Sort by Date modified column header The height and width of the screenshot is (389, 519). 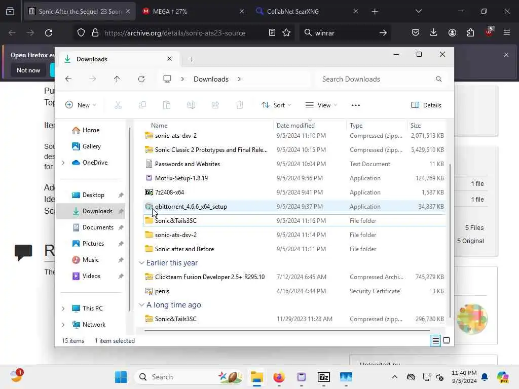tap(295, 126)
